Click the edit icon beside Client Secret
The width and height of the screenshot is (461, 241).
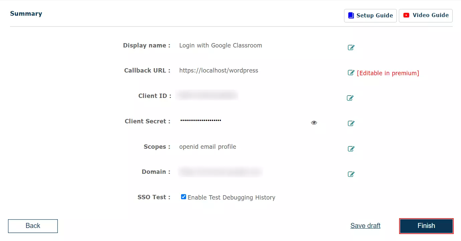click(351, 123)
